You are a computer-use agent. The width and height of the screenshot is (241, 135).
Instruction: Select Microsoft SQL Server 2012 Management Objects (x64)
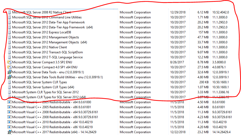(49, 42)
